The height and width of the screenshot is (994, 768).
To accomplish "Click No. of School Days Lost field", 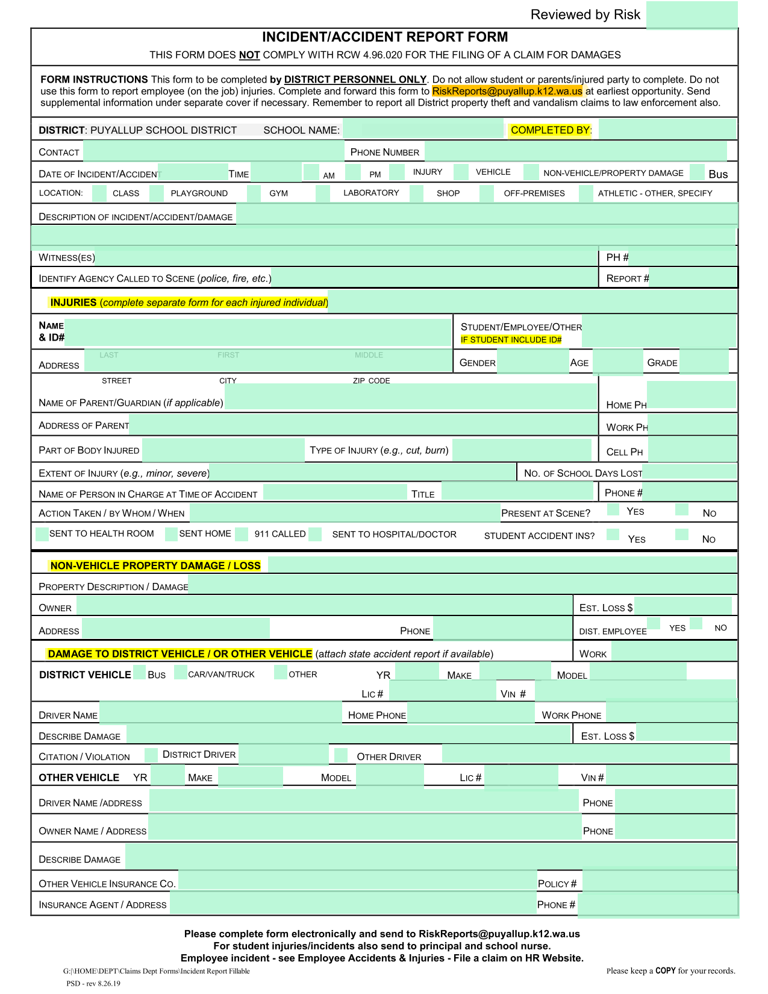I will point(690,471).
